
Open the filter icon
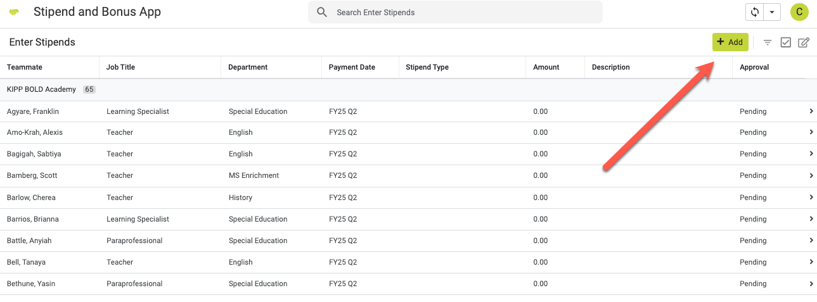click(768, 42)
